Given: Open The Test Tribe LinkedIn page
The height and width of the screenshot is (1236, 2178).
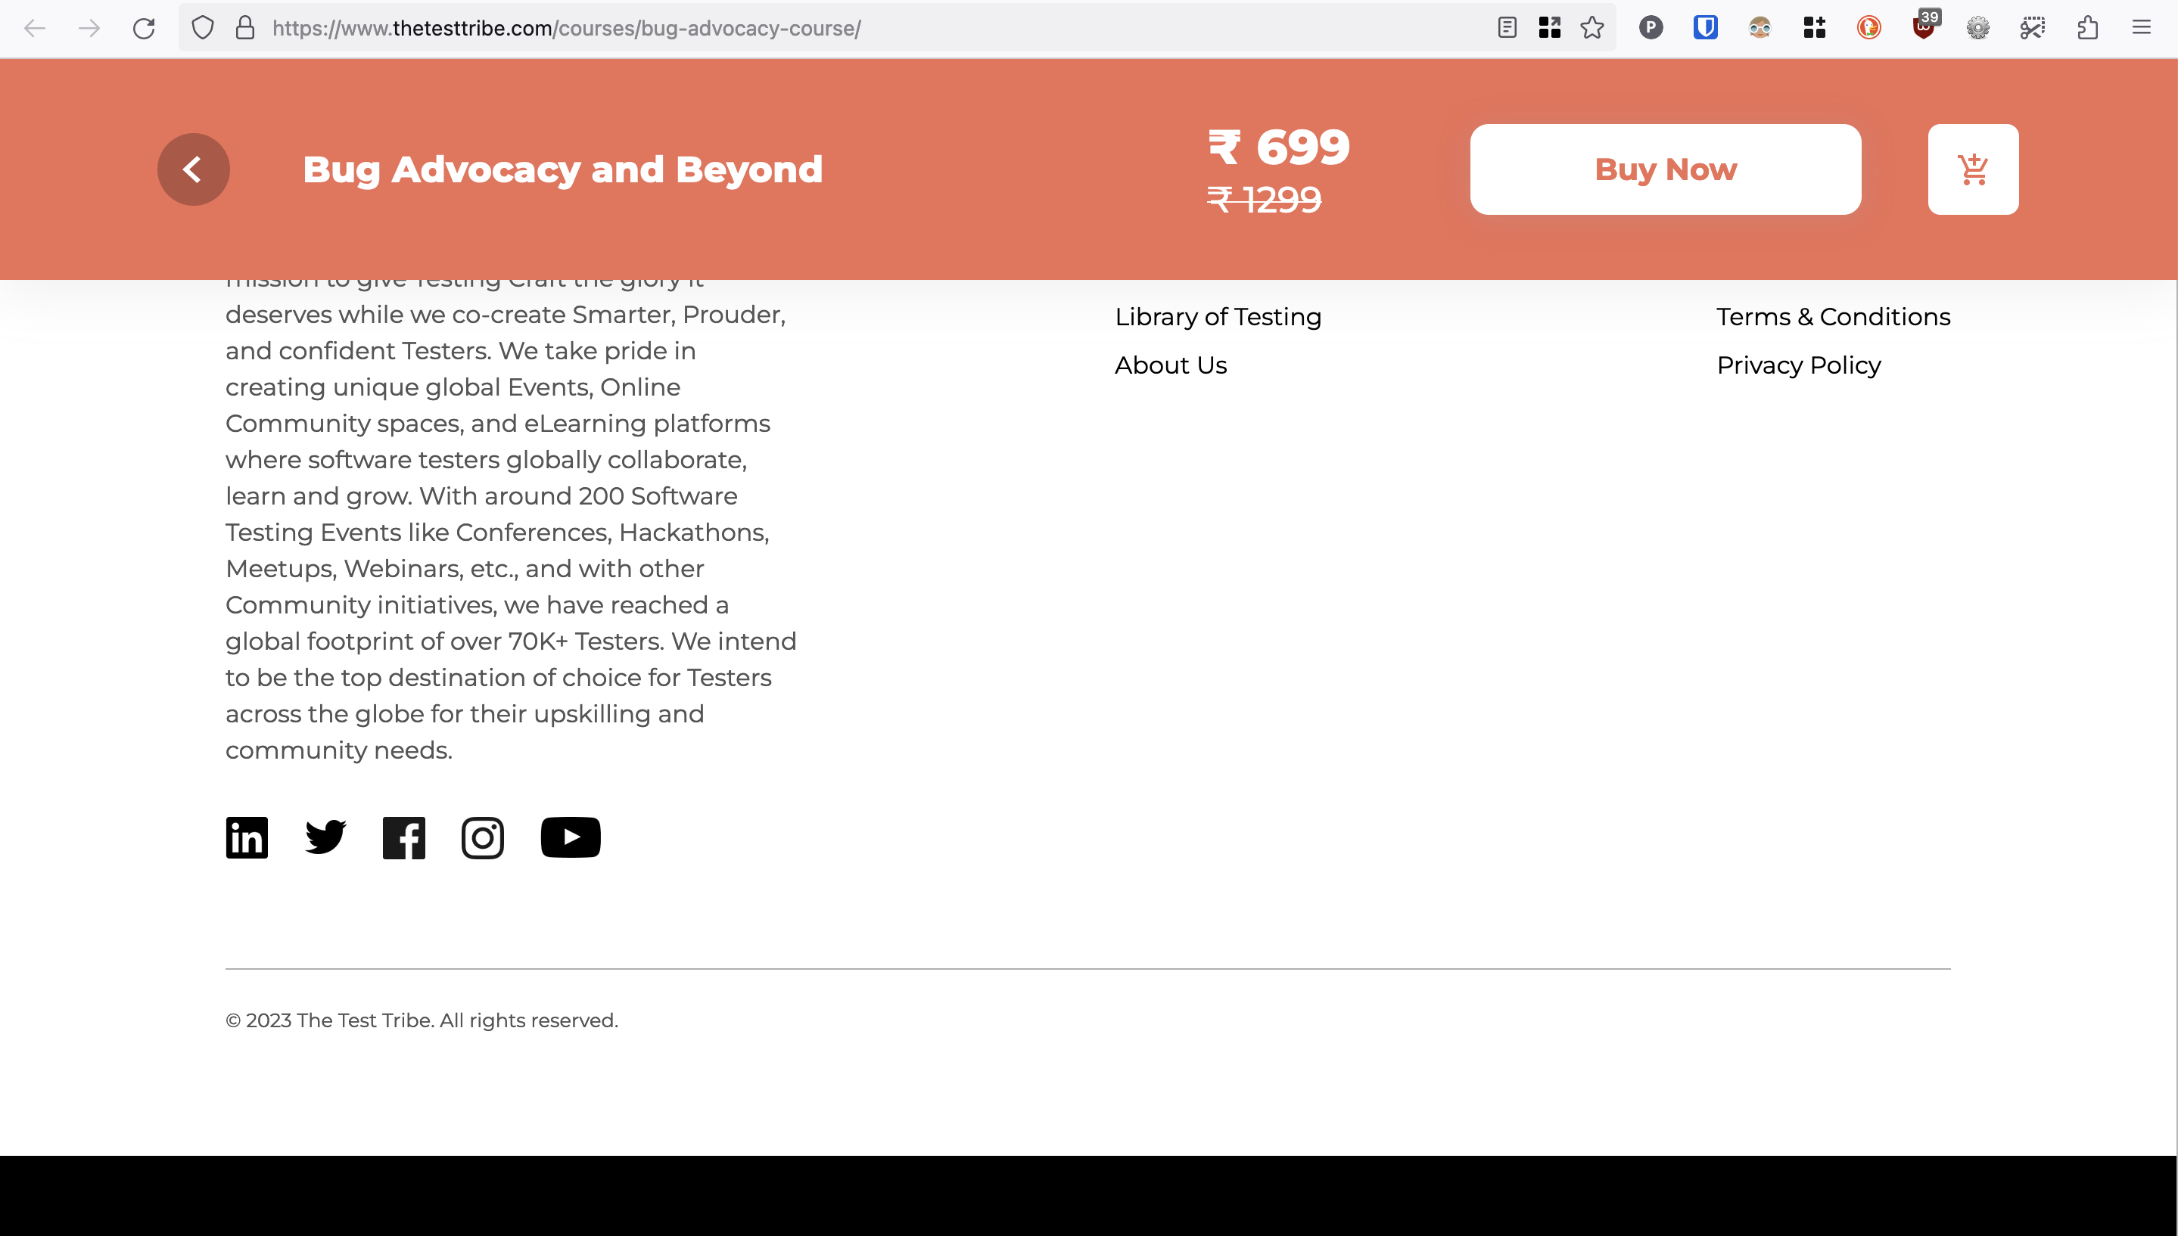Looking at the screenshot, I should tap(247, 837).
